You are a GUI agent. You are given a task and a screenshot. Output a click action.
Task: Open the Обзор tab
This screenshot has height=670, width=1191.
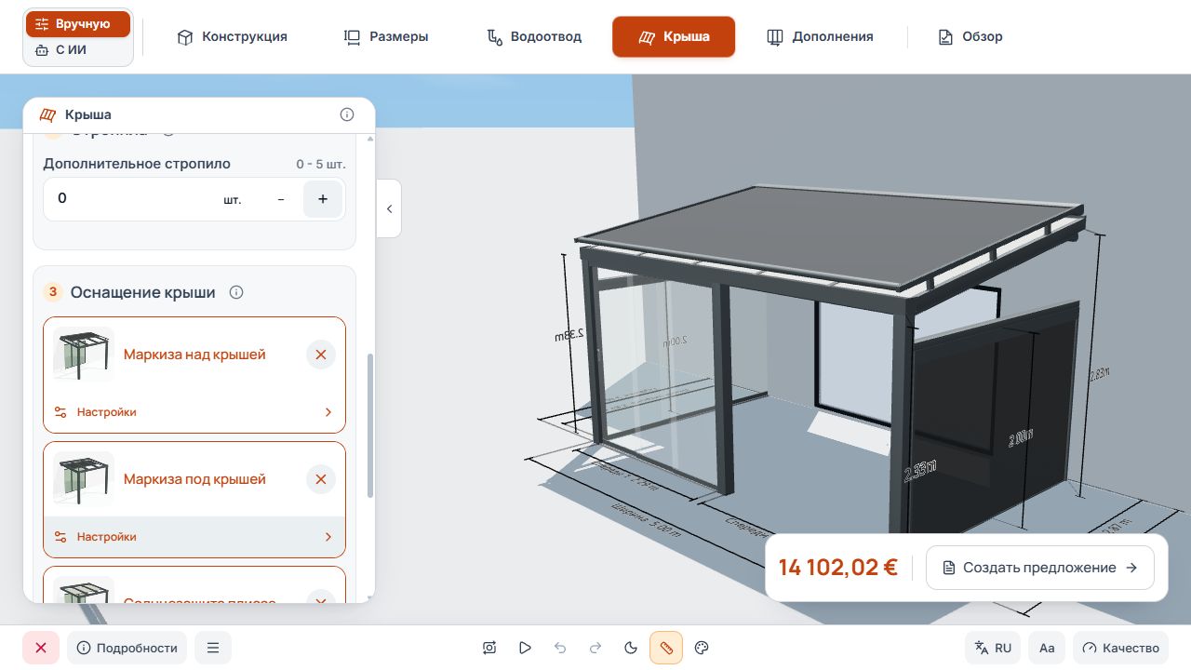pos(970,37)
